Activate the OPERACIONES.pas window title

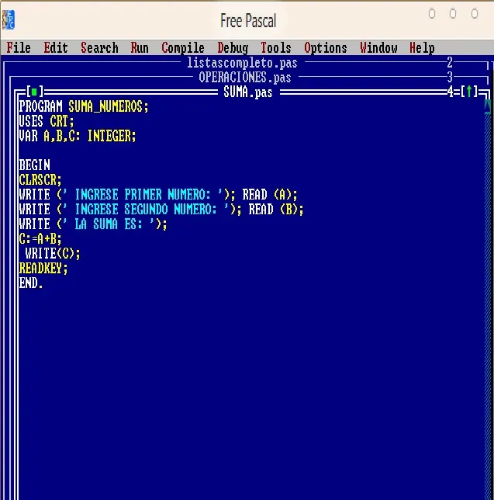[x=245, y=78]
